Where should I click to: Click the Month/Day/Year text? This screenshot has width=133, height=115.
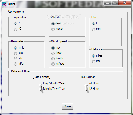point(54,89)
